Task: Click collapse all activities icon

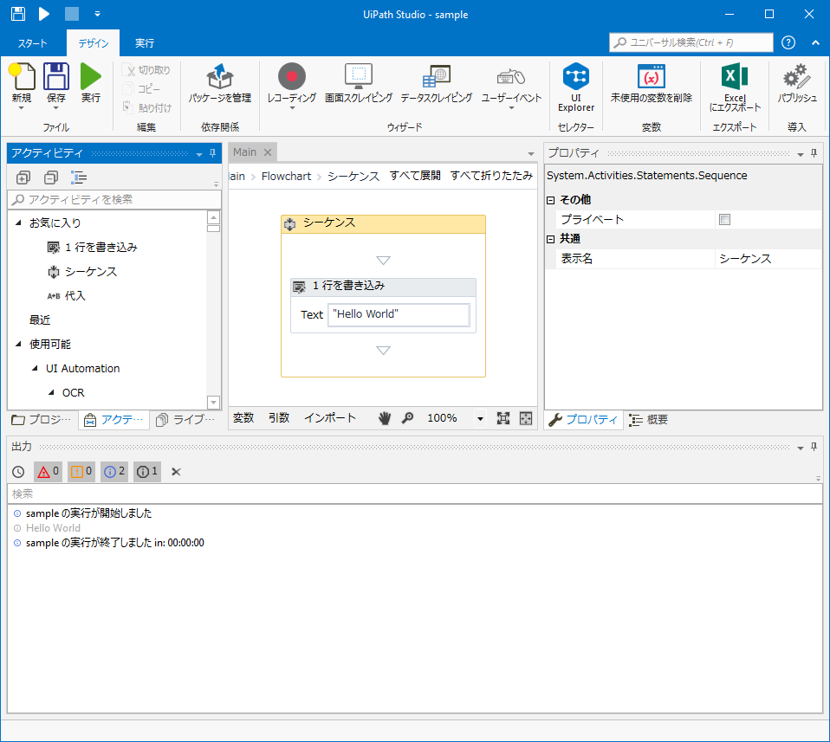Action: click(x=51, y=177)
